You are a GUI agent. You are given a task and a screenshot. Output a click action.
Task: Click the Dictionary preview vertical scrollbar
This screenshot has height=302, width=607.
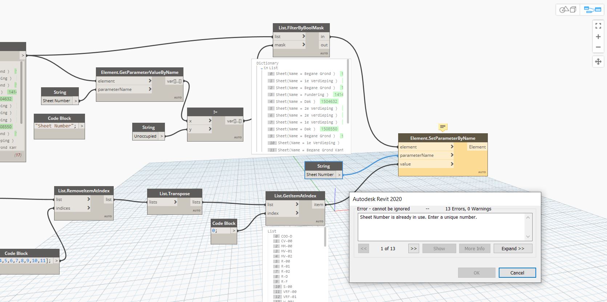point(348,91)
